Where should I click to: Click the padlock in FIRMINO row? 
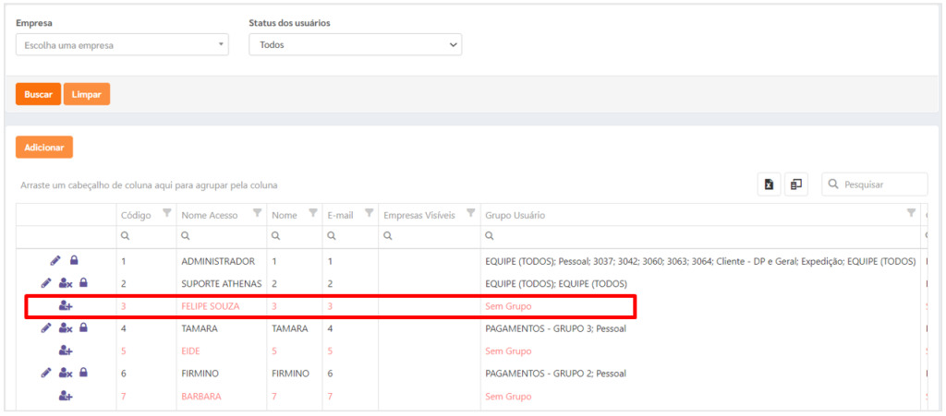point(84,374)
